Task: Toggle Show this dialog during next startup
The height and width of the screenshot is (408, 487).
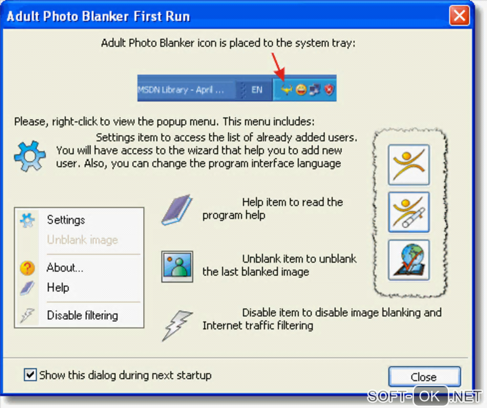Action: 30,375
